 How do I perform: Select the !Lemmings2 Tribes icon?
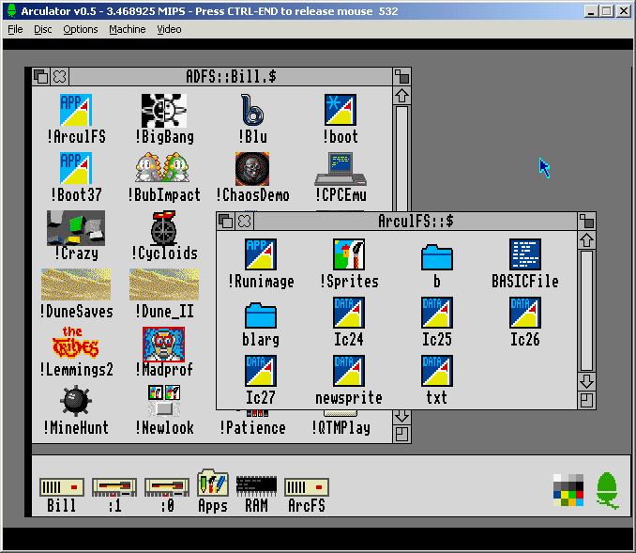pos(76,343)
